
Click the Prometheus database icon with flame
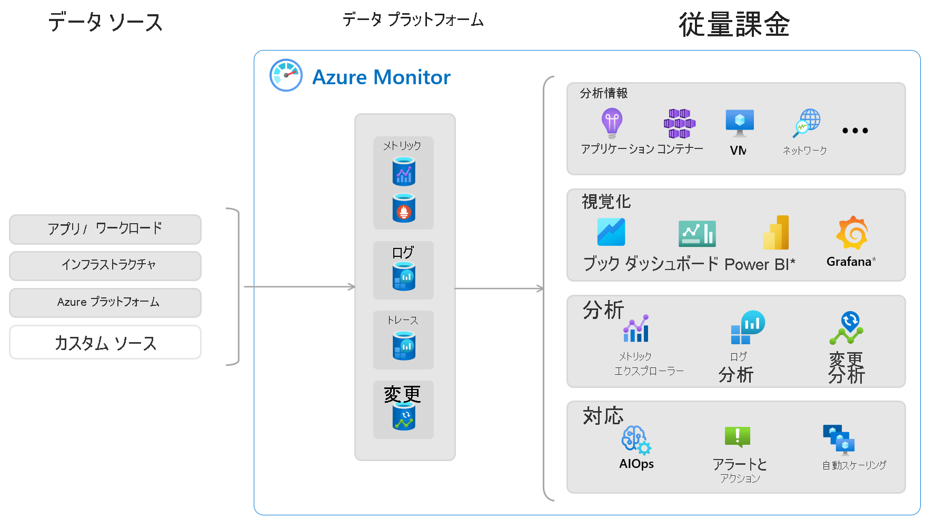[404, 208]
